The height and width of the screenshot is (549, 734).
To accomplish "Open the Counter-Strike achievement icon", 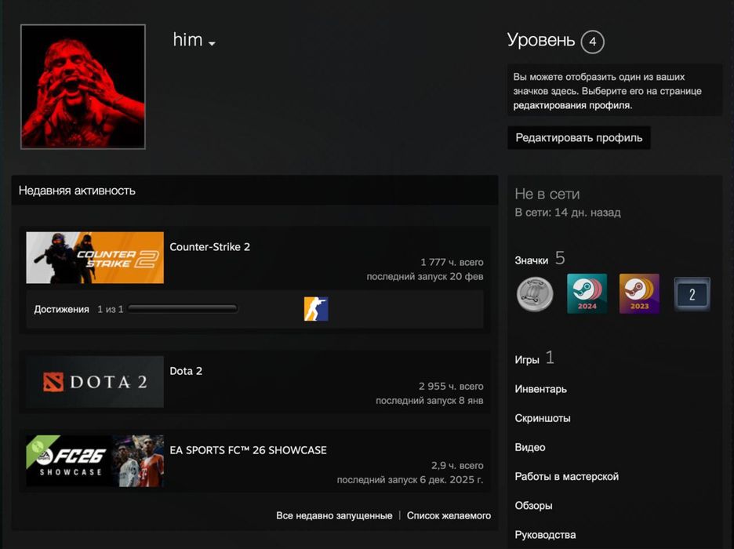I will [316, 309].
